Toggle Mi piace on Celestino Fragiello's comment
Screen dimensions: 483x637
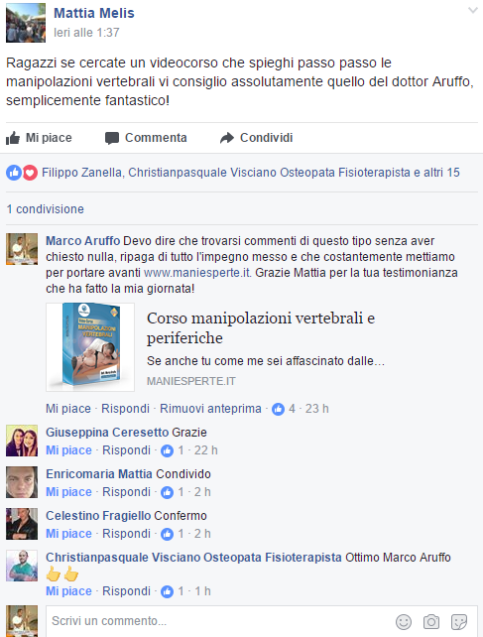coord(68,534)
